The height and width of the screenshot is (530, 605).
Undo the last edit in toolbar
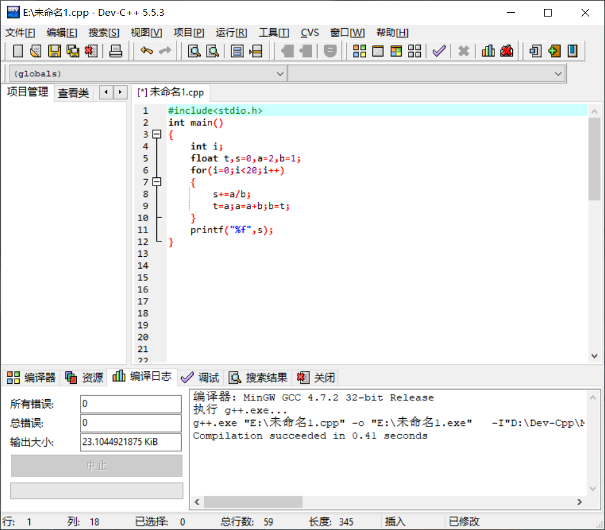coord(147,51)
